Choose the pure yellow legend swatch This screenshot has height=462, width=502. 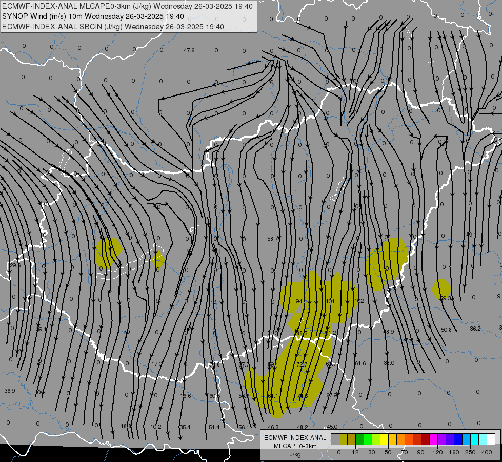384,439
